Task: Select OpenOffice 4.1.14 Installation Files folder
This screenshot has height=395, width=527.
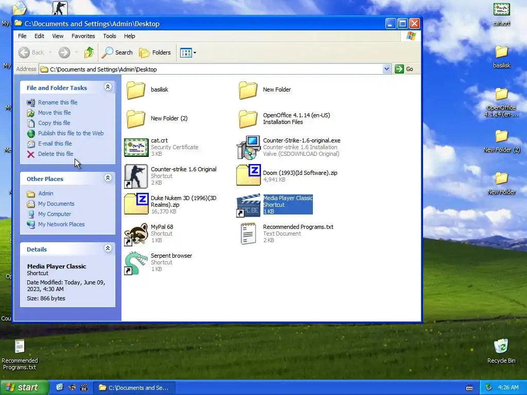Action: point(248,119)
